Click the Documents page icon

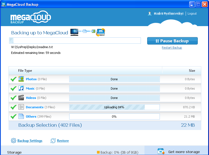pos(21,107)
